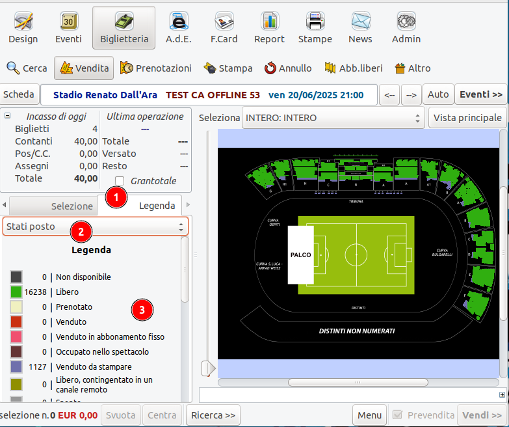509x427 pixels.
Task: Click the legend vertical scrollbar
Action: (x=185, y=269)
